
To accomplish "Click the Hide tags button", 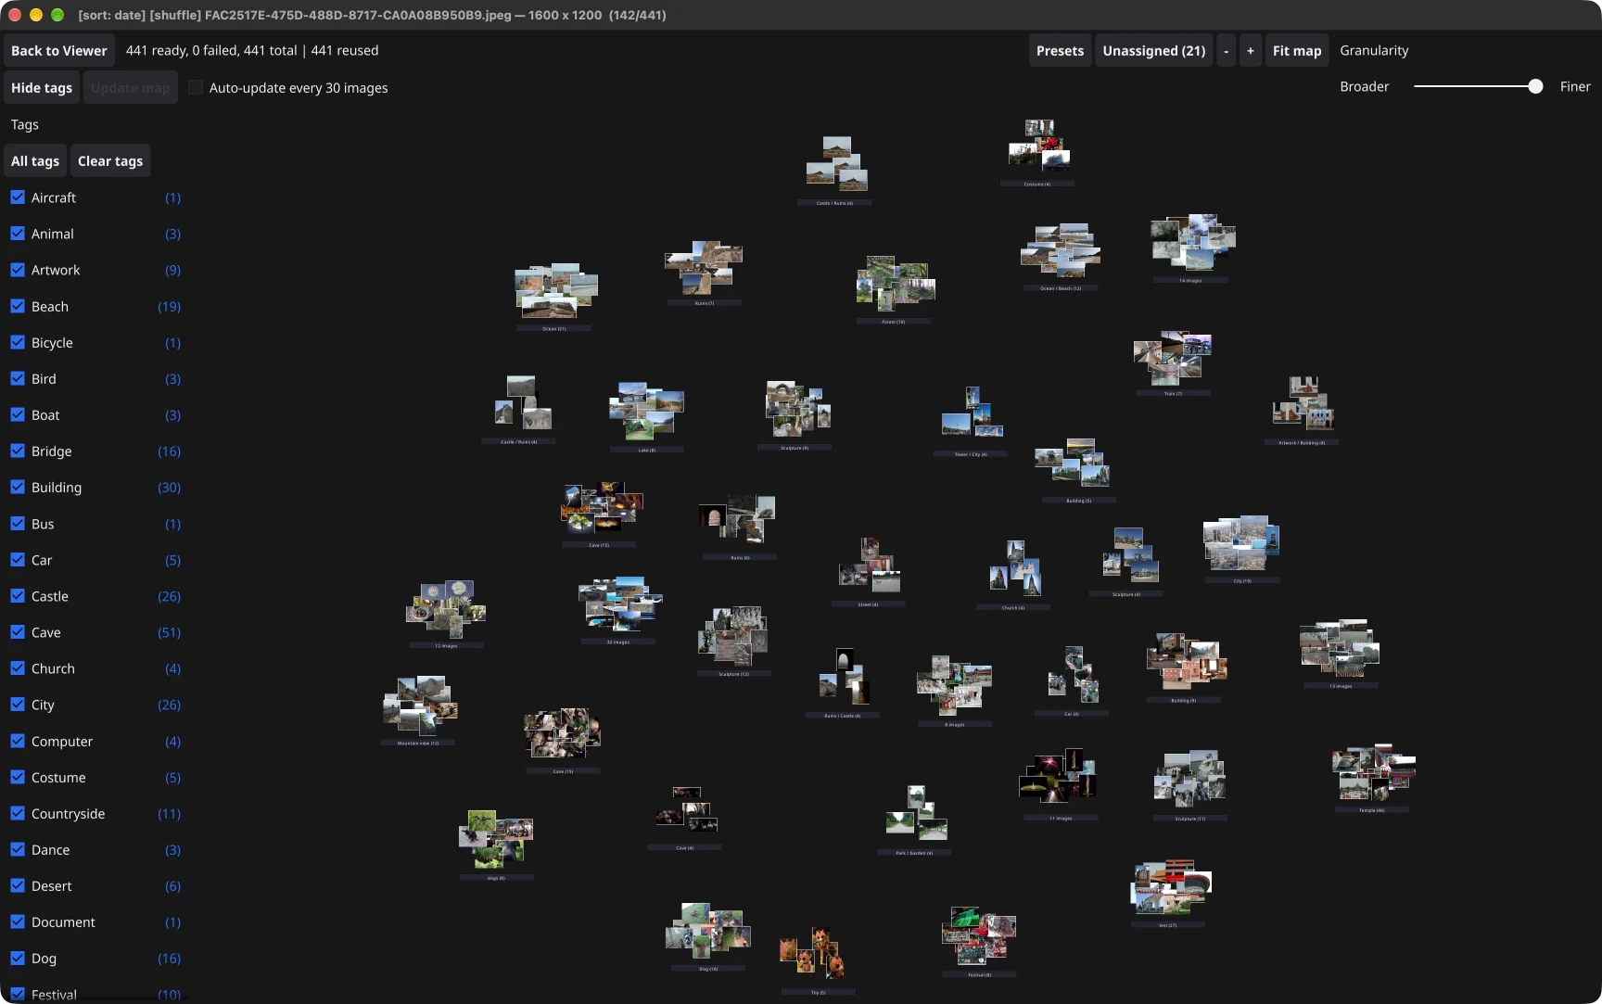I will click(42, 88).
